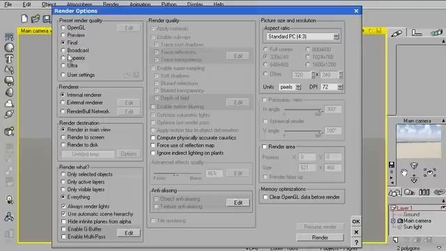Viewport: 446px width, 251px height.
Task: Click the eye orbit camera control
Action: 430,172
